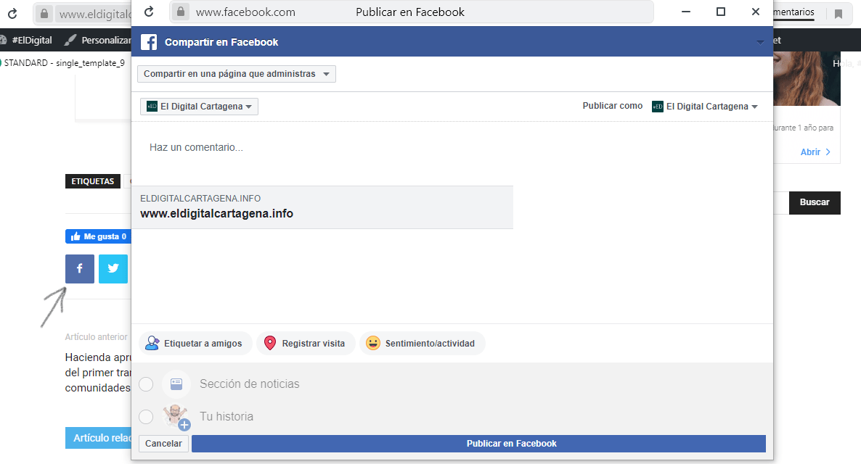Click the bookmark icon in background browser toolbar

(x=838, y=14)
